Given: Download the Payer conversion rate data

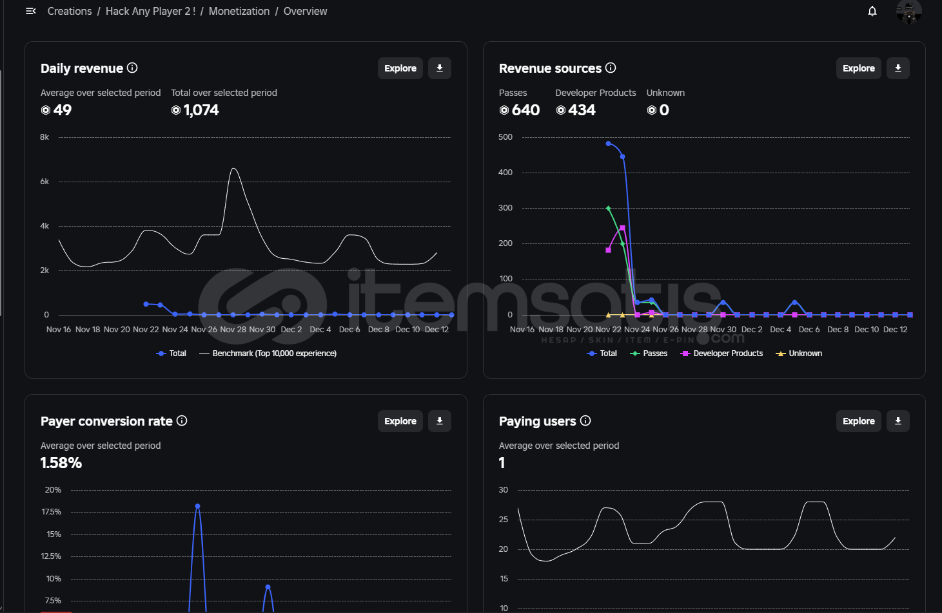Looking at the screenshot, I should pos(440,421).
